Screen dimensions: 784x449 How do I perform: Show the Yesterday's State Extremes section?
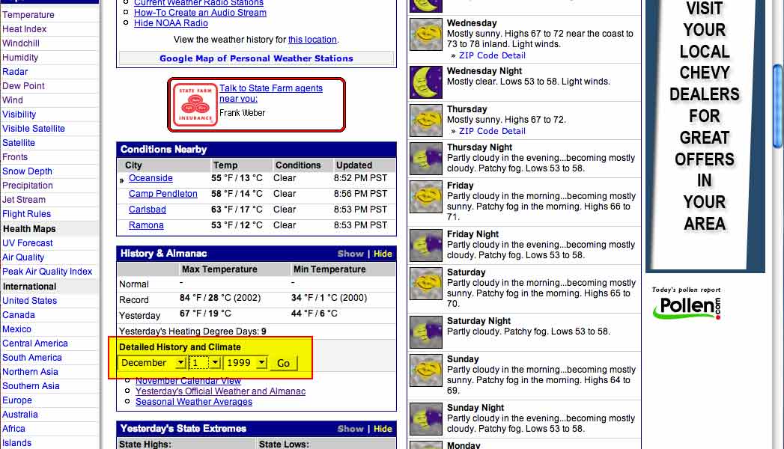tap(350, 429)
